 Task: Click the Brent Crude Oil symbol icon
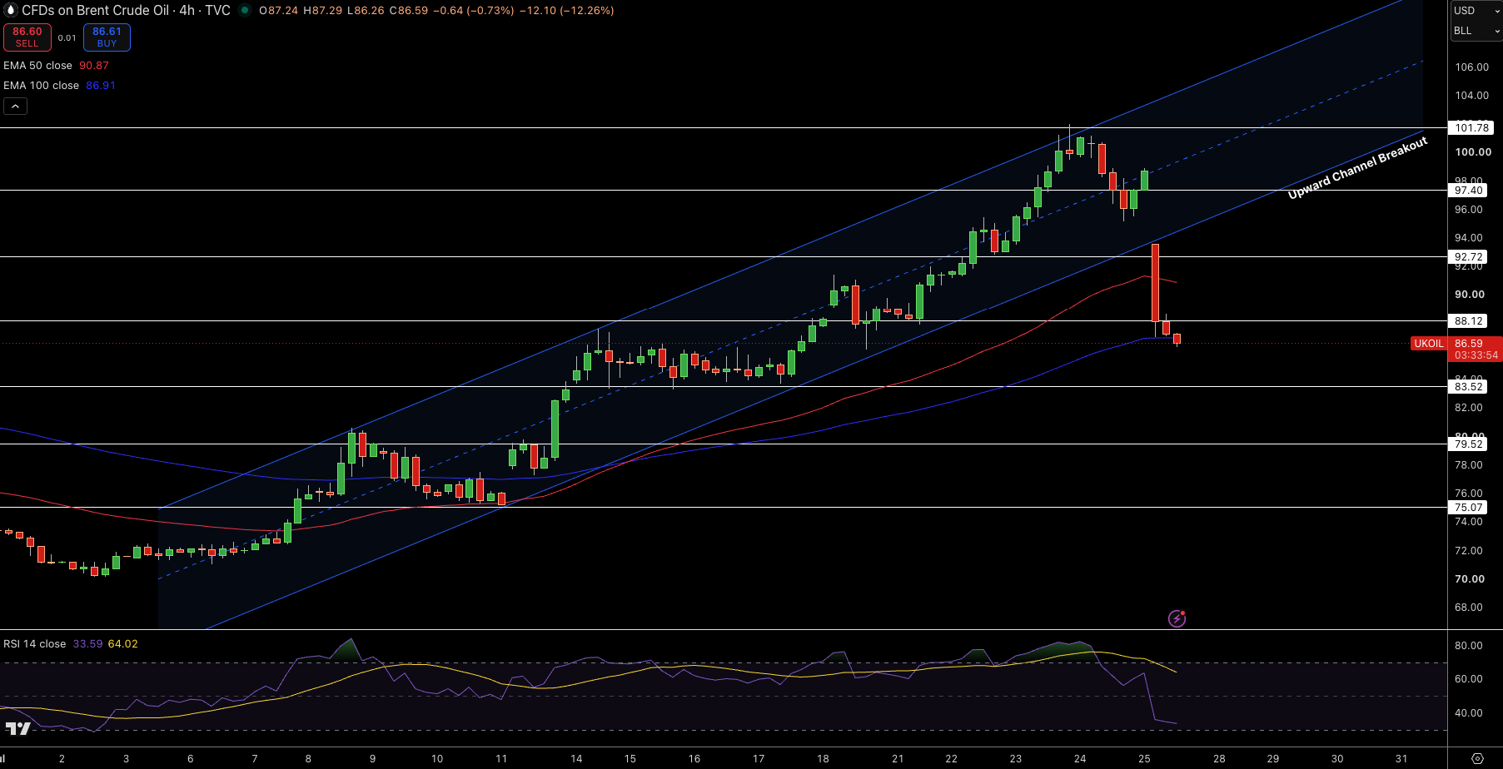11,11
